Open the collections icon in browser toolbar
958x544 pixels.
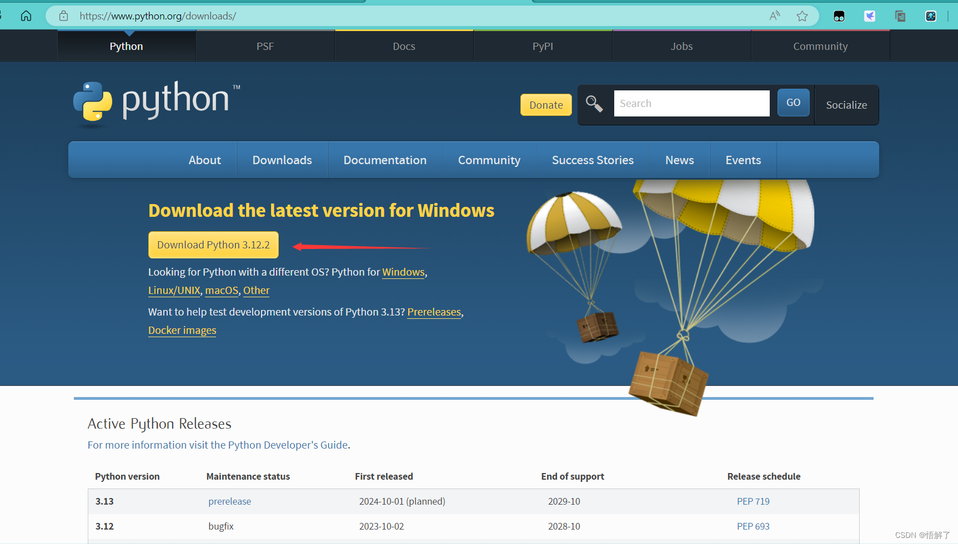(900, 16)
